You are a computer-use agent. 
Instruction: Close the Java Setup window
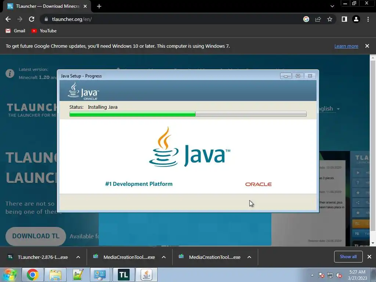(x=310, y=76)
